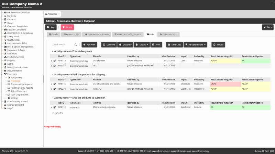Expand row details for RI18115
Image resolution: width=275 pixels, height=154 pixels.
(52, 84)
